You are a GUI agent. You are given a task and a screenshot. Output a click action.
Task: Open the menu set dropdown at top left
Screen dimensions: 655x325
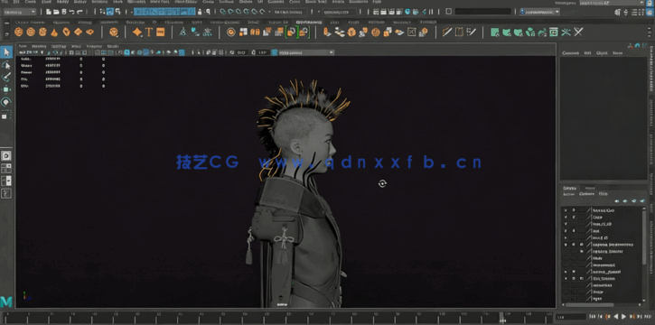pyautogui.click(x=19, y=12)
